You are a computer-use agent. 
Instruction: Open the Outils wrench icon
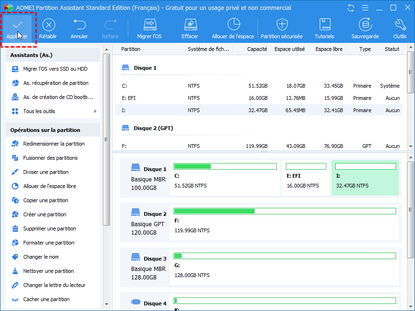pyautogui.click(x=400, y=25)
